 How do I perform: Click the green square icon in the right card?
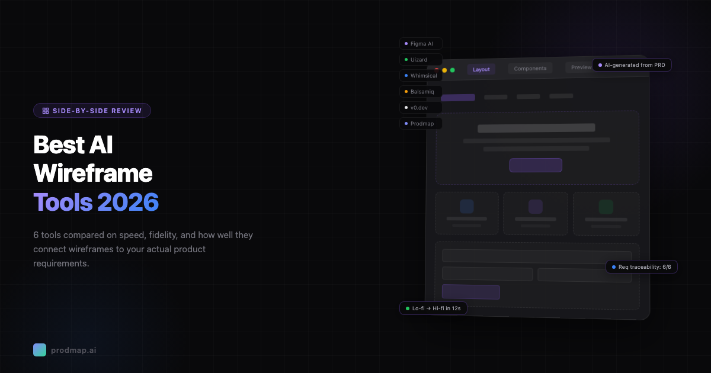[606, 206]
